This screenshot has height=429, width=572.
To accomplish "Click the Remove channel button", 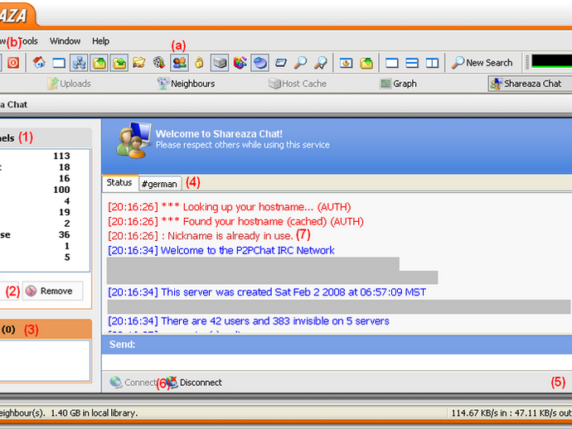I will pyautogui.click(x=52, y=291).
